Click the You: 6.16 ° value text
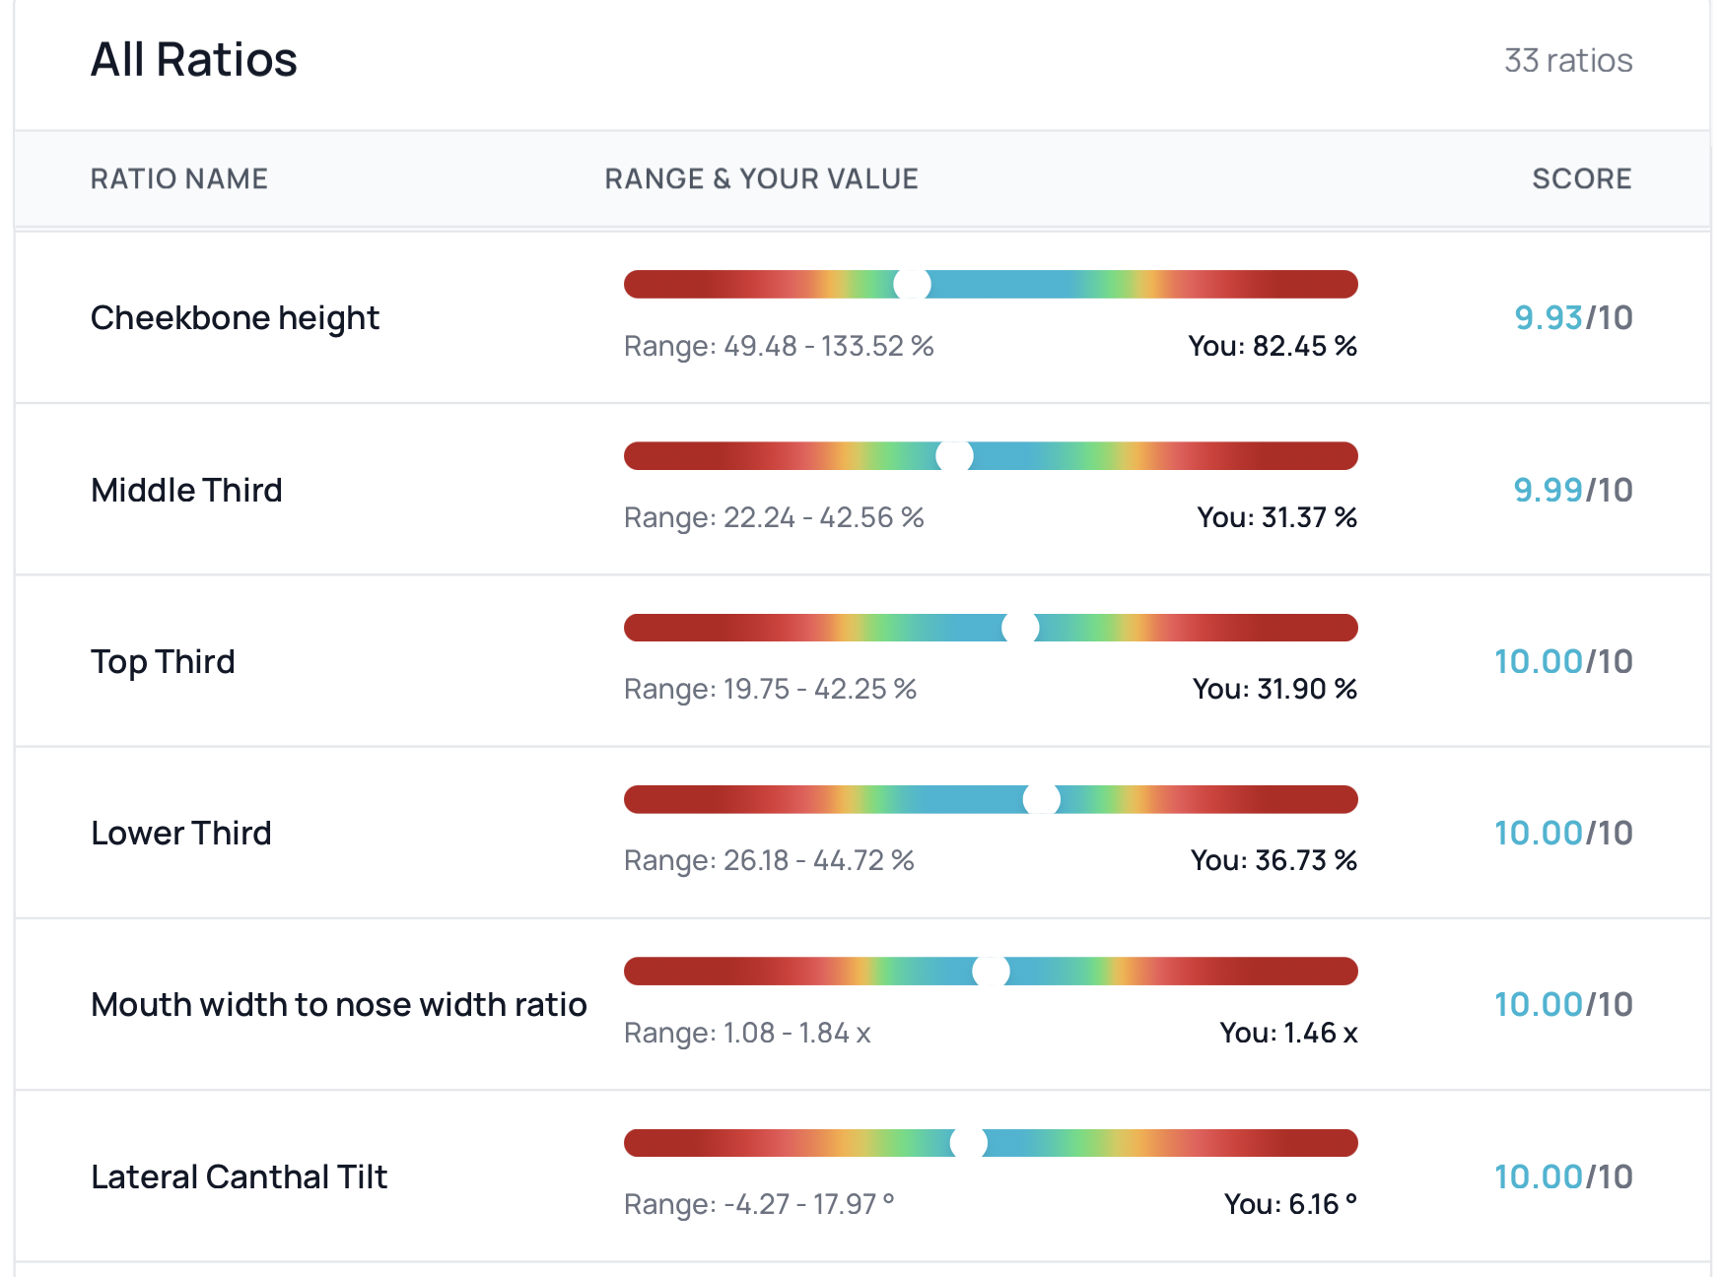 [1289, 1204]
